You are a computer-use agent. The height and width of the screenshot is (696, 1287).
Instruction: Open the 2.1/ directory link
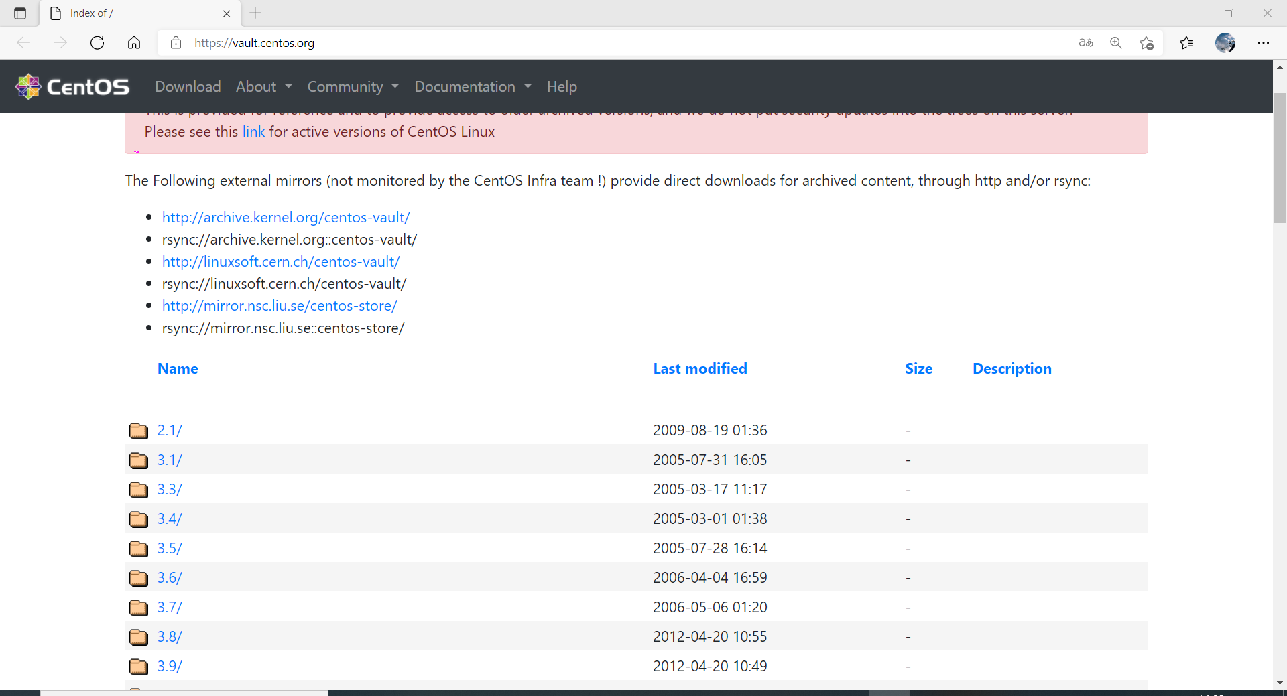[x=170, y=430]
